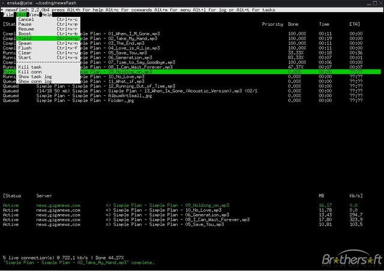The height and width of the screenshot is (271, 384).
Task: Select the 04_Love_is_A_Lie.mp3 task row
Action: pyautogui.click(x=192, y=48)
